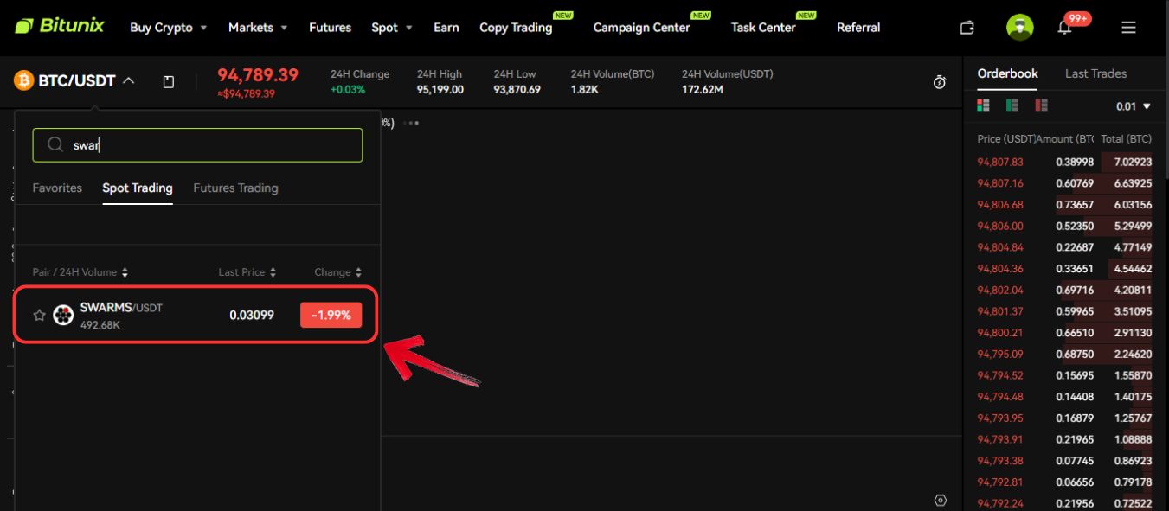Select the Spot Trading tab

point(138,188)
